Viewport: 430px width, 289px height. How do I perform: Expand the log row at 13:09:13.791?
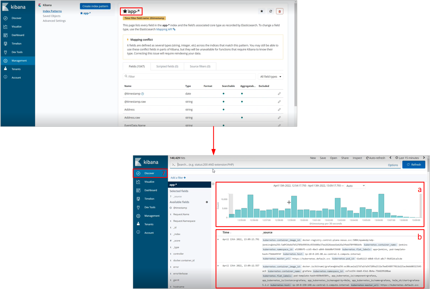coord(218,239)
